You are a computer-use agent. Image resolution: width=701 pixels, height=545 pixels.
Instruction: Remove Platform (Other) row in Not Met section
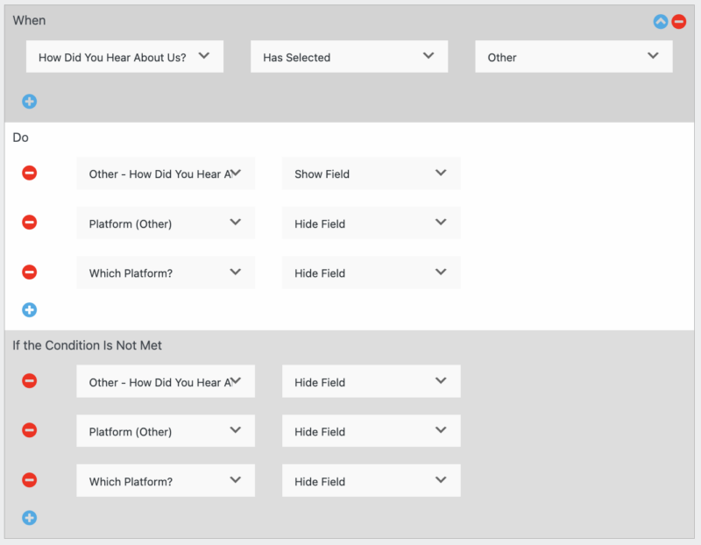(30, 430)
